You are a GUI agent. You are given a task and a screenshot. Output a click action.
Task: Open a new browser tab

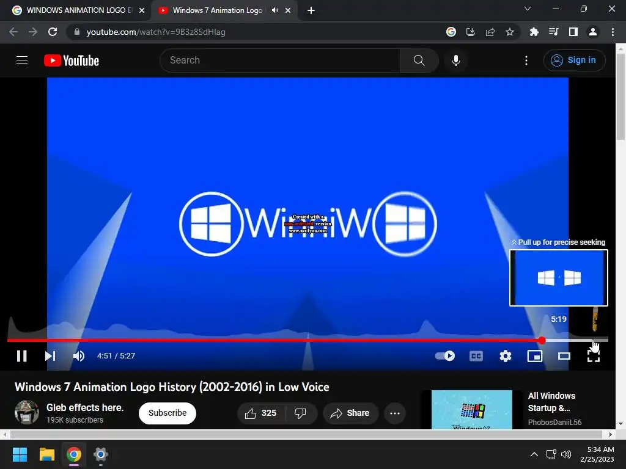tap(311, 10)
